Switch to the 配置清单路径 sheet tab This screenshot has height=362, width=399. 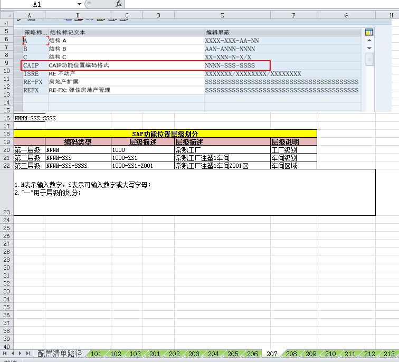[x=60, y=354]
